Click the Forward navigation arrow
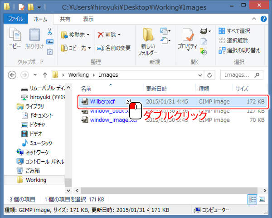 [x=24, y=75]
